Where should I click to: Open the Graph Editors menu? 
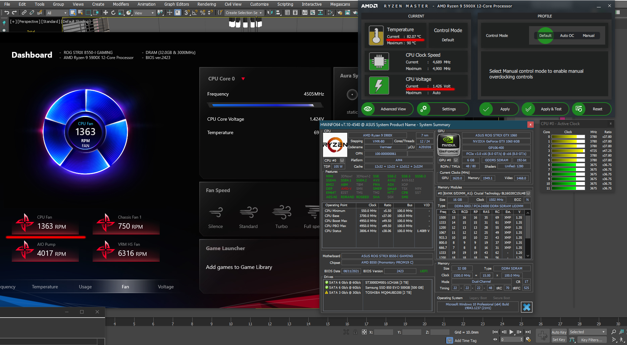[176, 4]
